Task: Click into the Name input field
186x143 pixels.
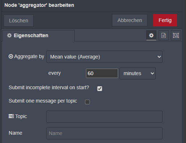Action: coord(104,133)
